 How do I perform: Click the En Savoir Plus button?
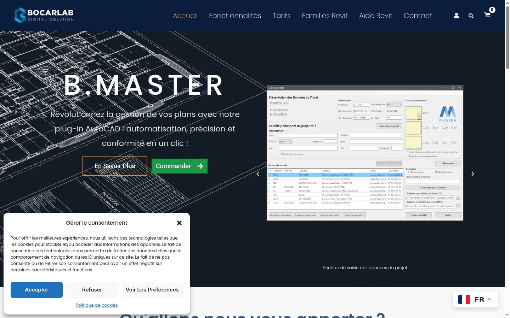[115, 166]
